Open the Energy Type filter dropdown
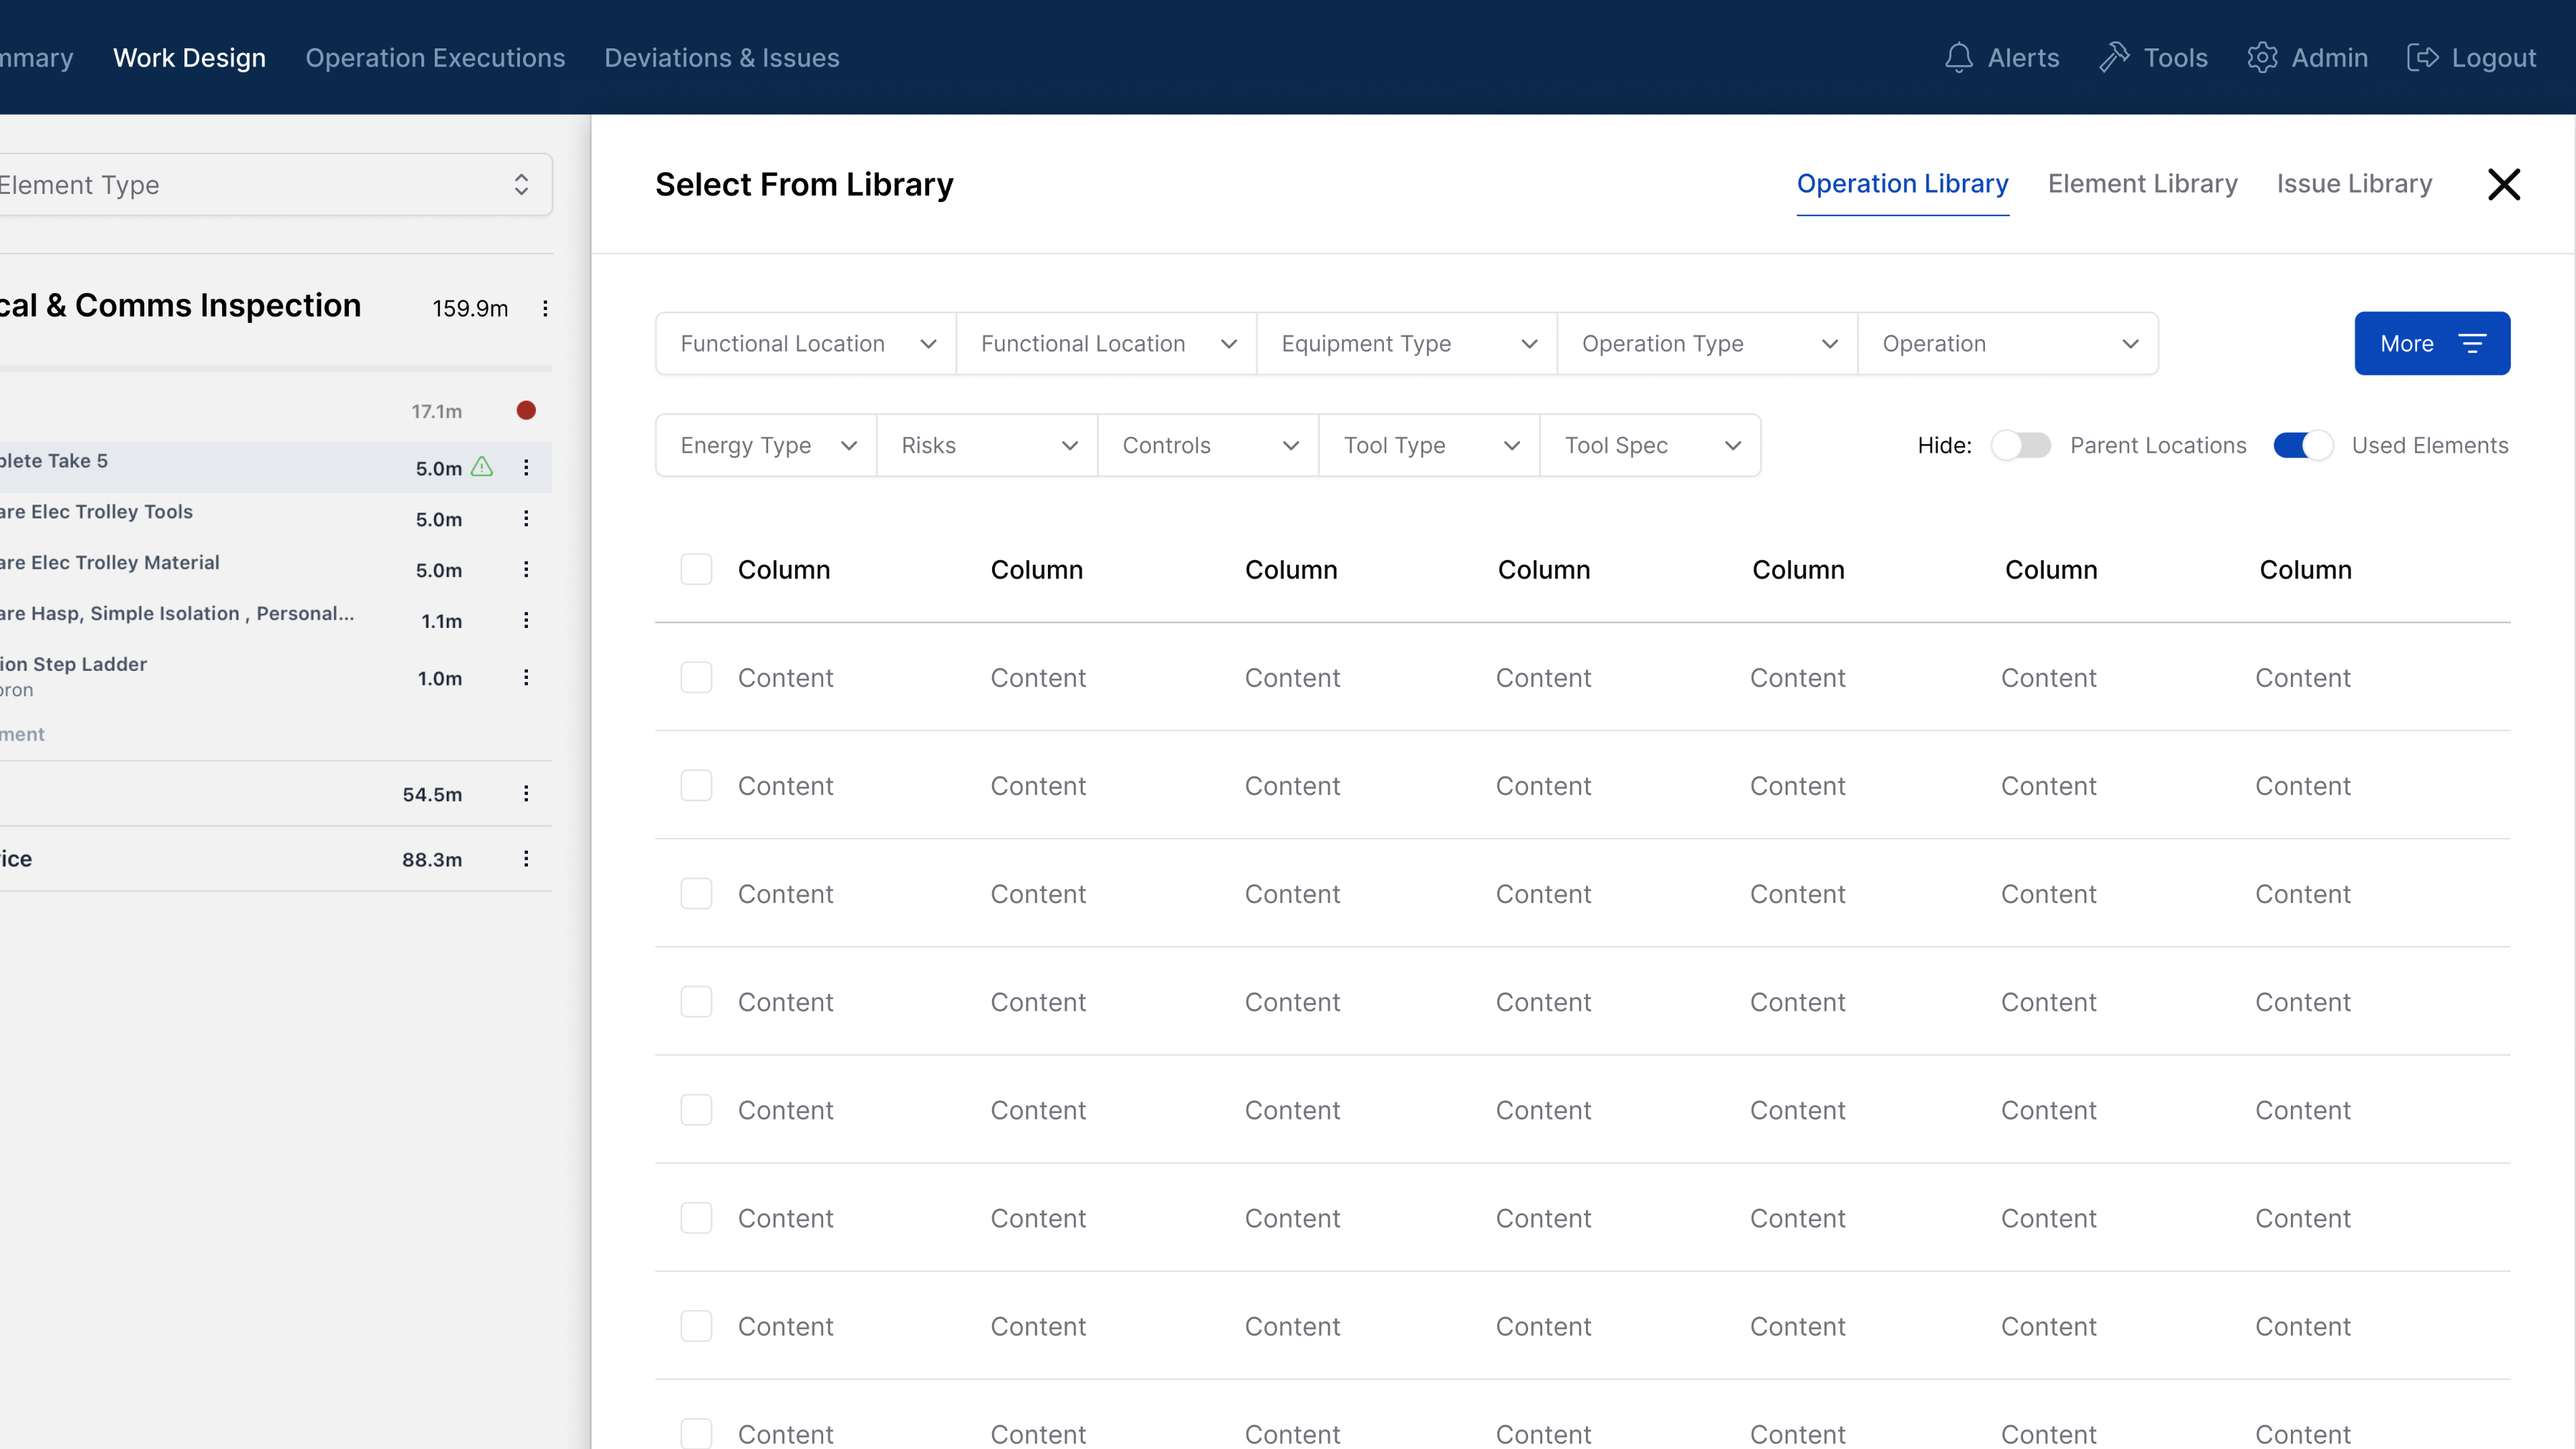 766,445
